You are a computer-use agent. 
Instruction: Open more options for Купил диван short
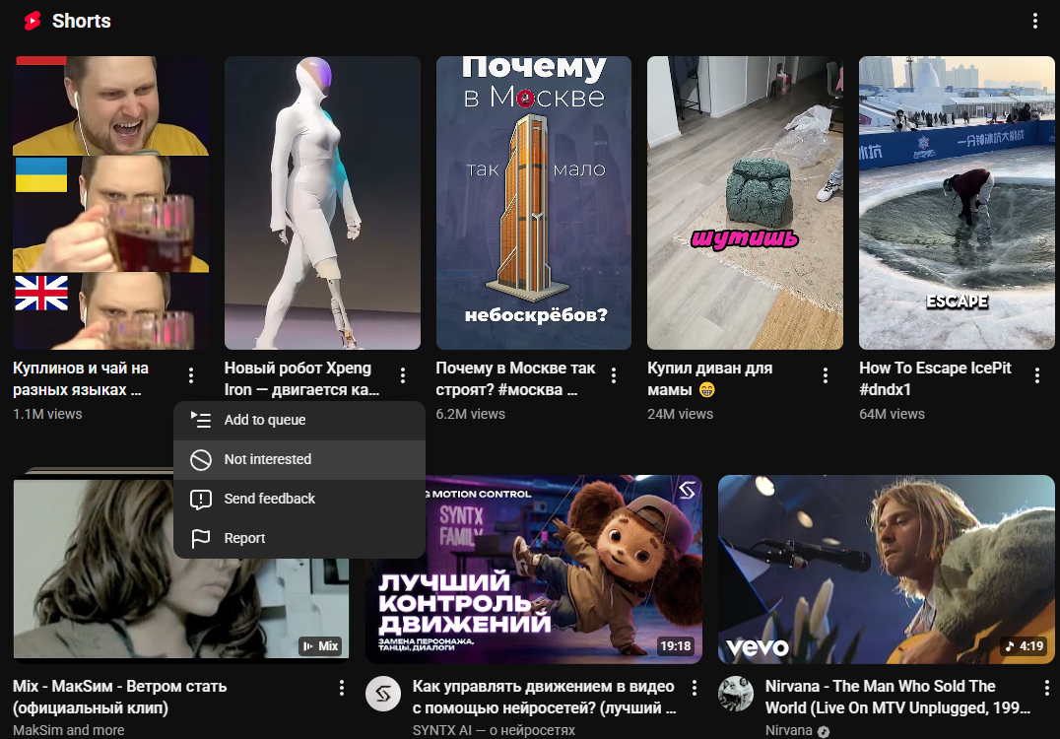point(826,375)
